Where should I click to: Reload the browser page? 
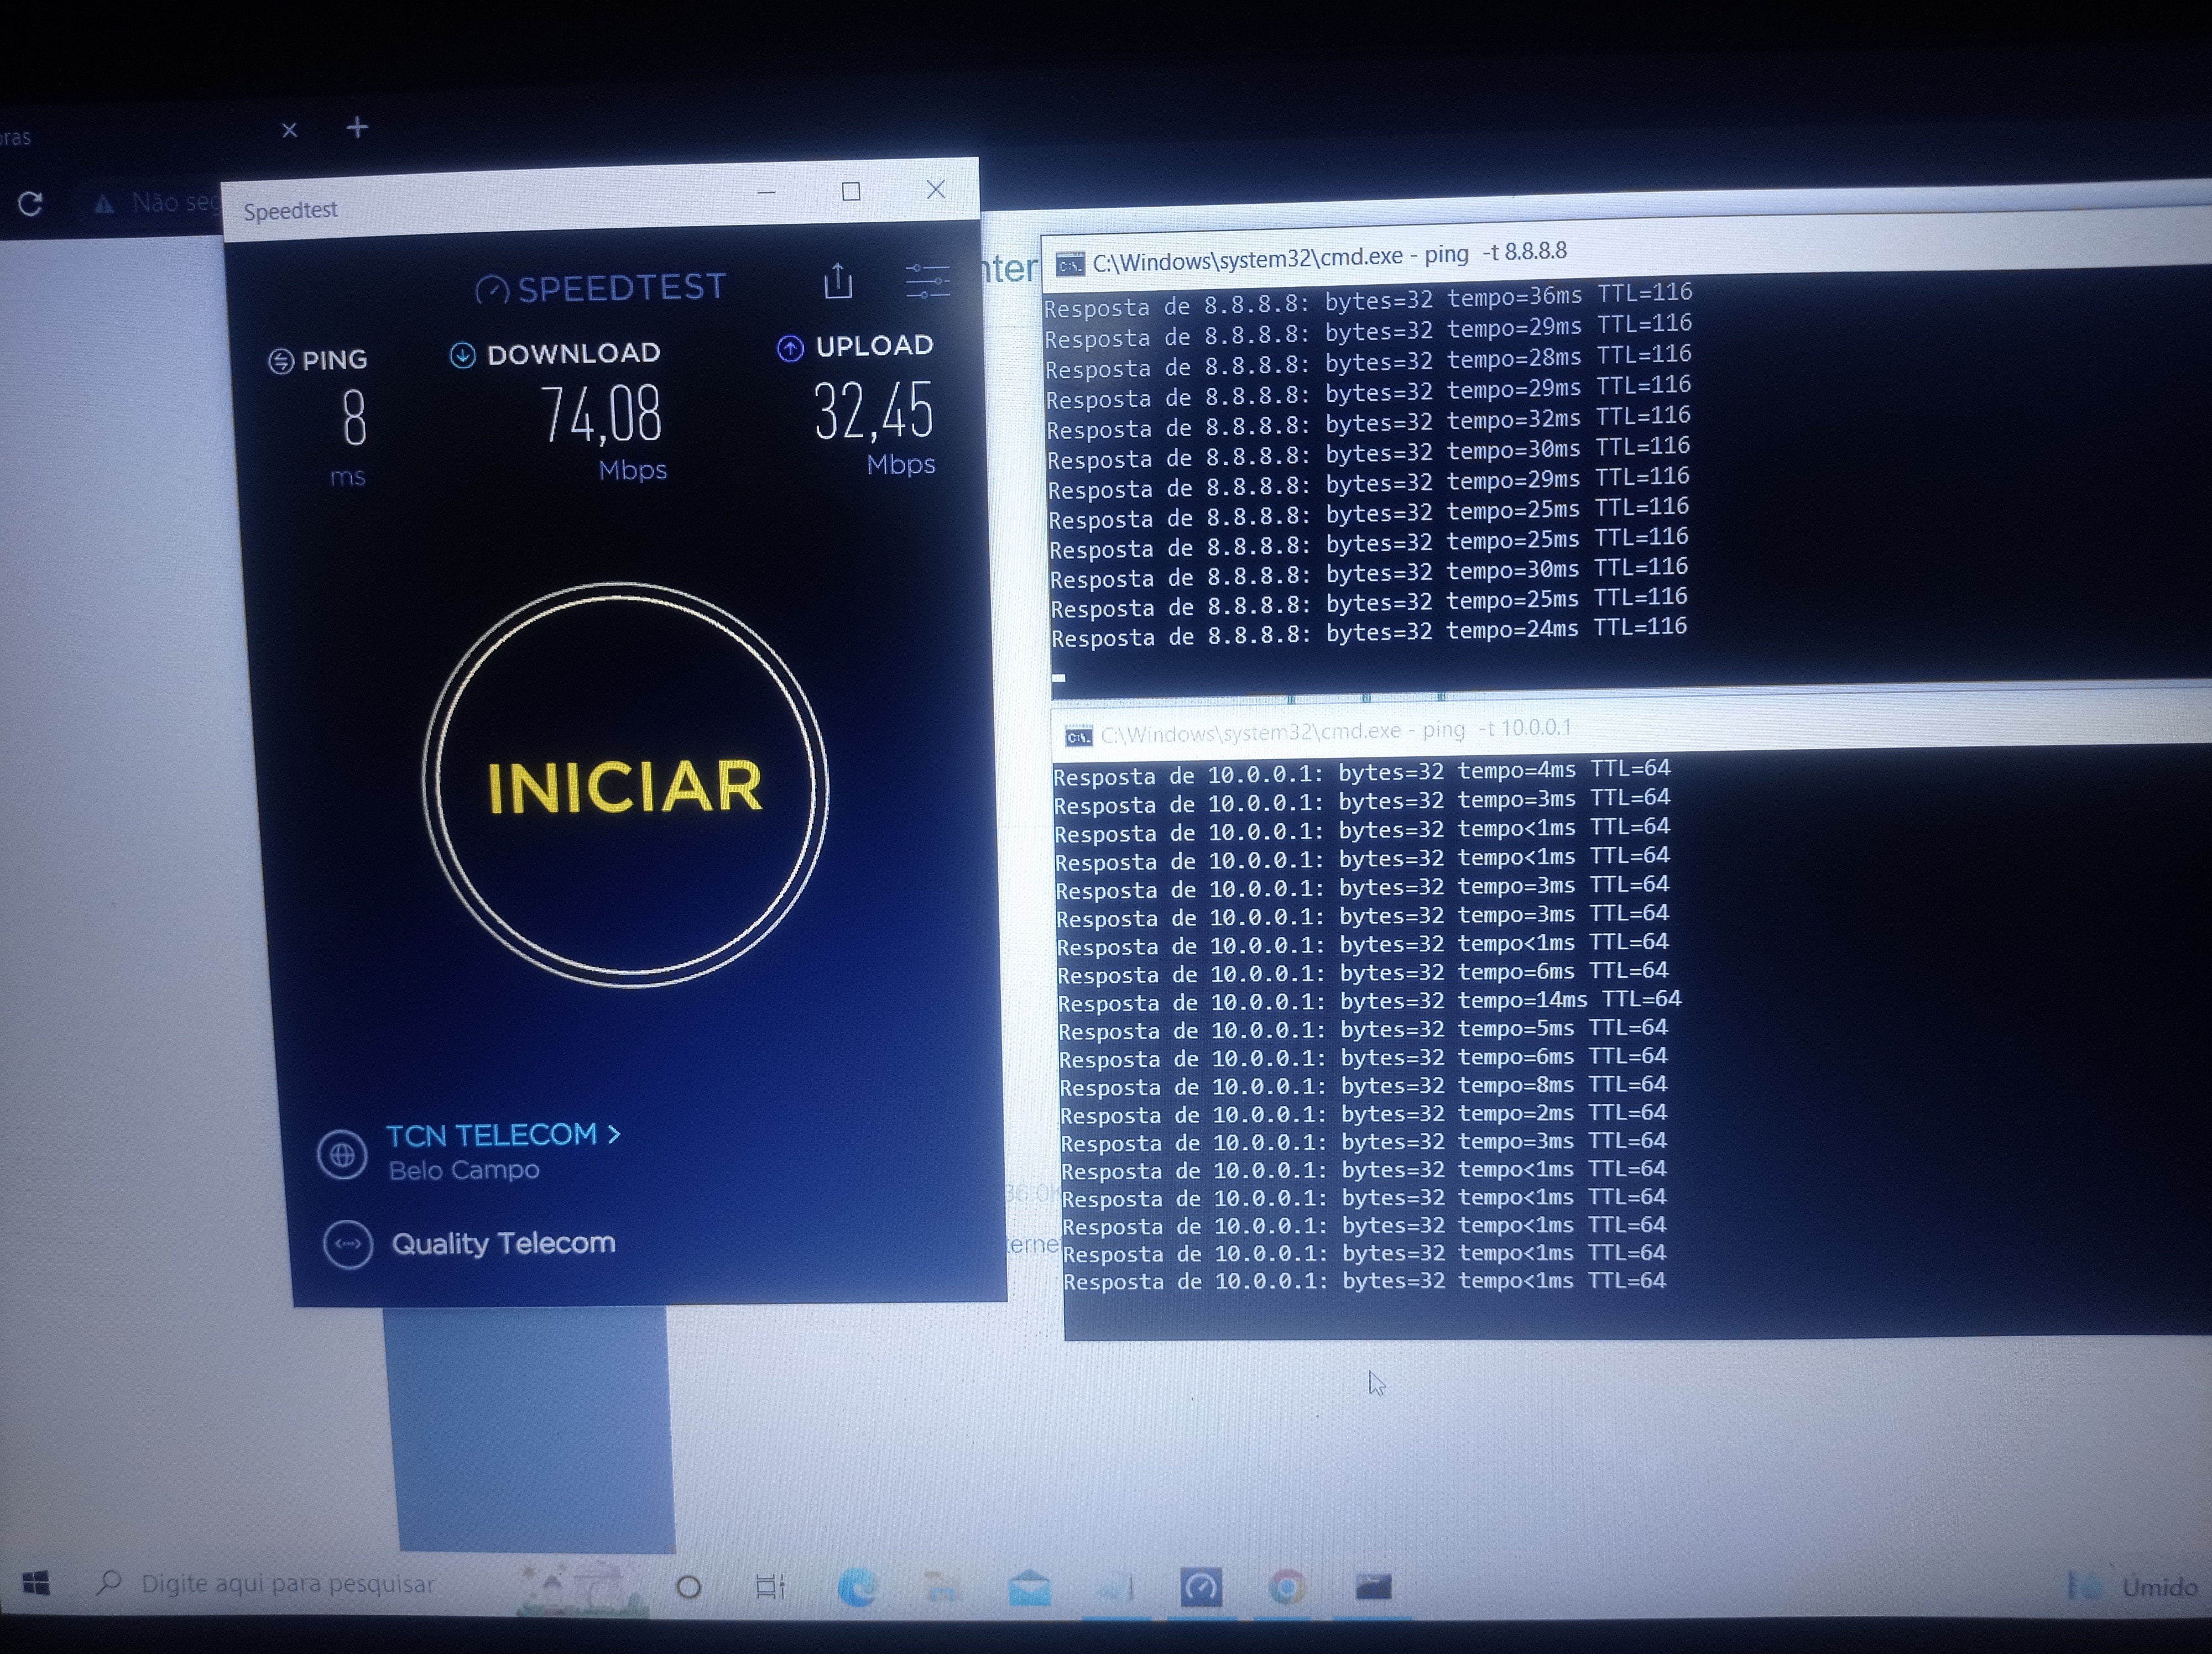31,204
